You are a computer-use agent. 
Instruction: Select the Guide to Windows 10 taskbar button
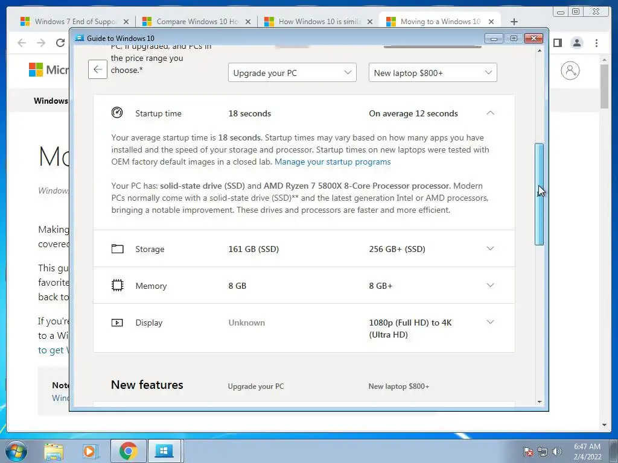point(164,451)
